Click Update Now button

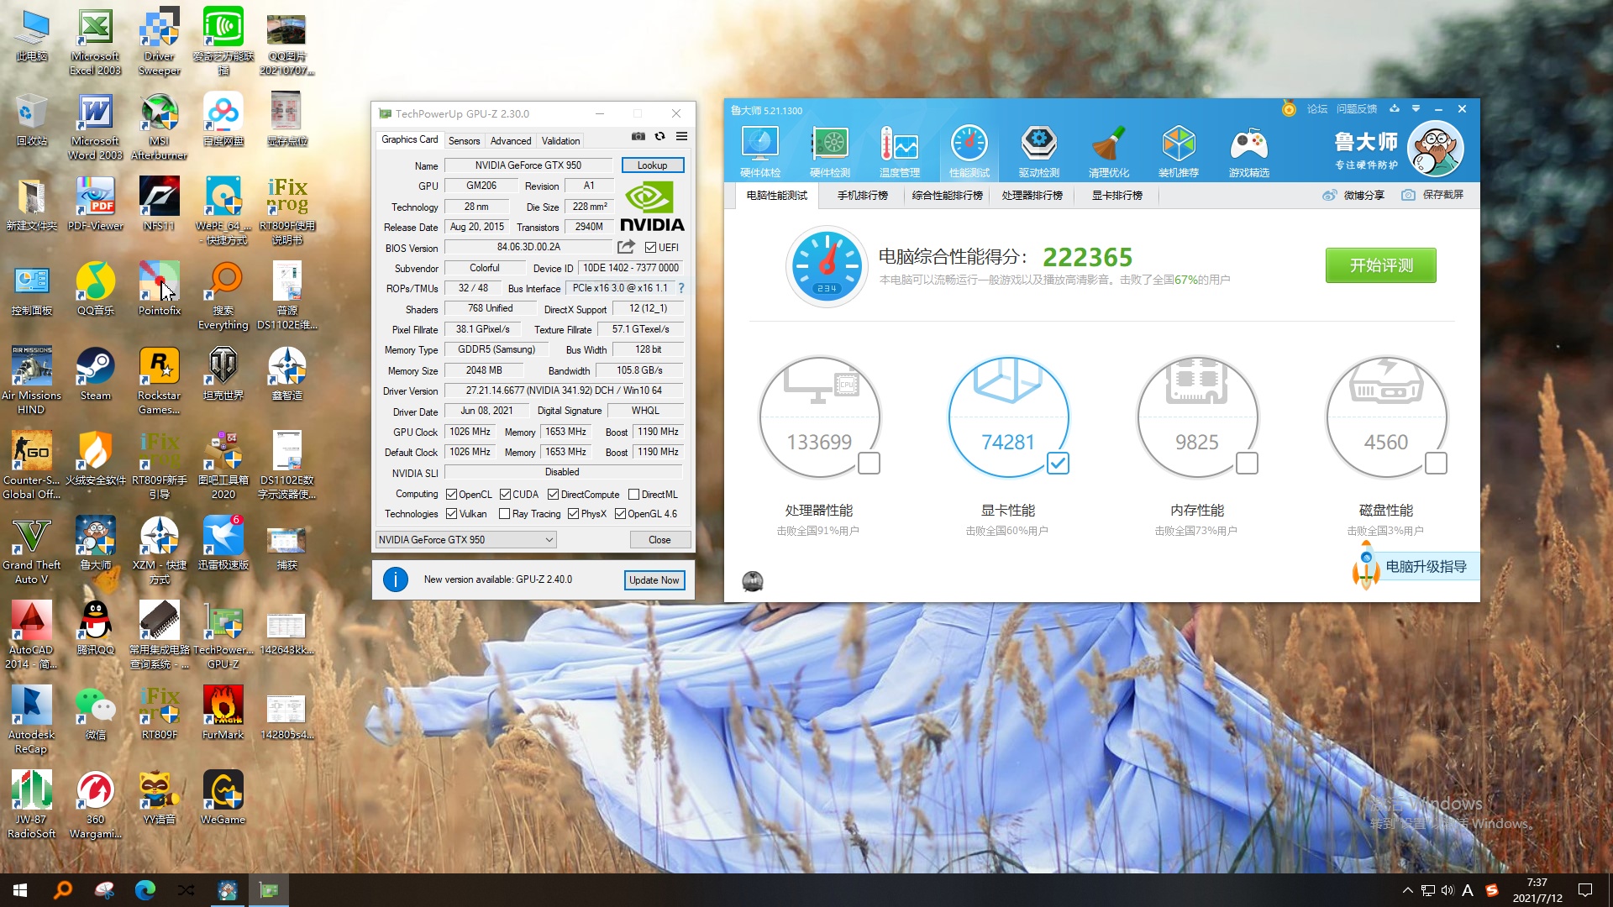click(654, 580)
